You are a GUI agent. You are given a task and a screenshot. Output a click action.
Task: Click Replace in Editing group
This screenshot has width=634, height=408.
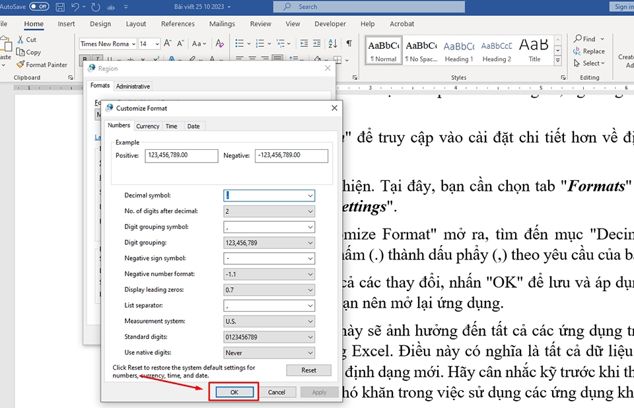pyautogui.click(x=589, y=51)
